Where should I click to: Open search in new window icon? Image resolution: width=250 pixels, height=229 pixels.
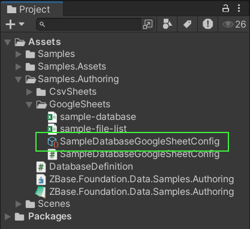(x=148, y=25)
